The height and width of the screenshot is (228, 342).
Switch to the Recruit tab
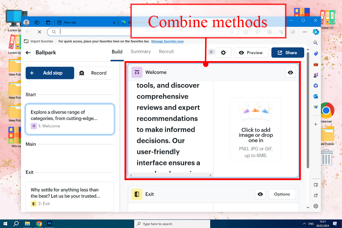click(166, 52)
